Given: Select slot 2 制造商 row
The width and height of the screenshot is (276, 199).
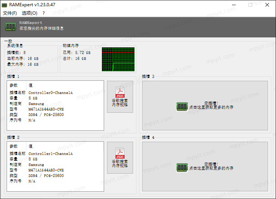Looking at the screenshot, I should click(x=55, y=164).
